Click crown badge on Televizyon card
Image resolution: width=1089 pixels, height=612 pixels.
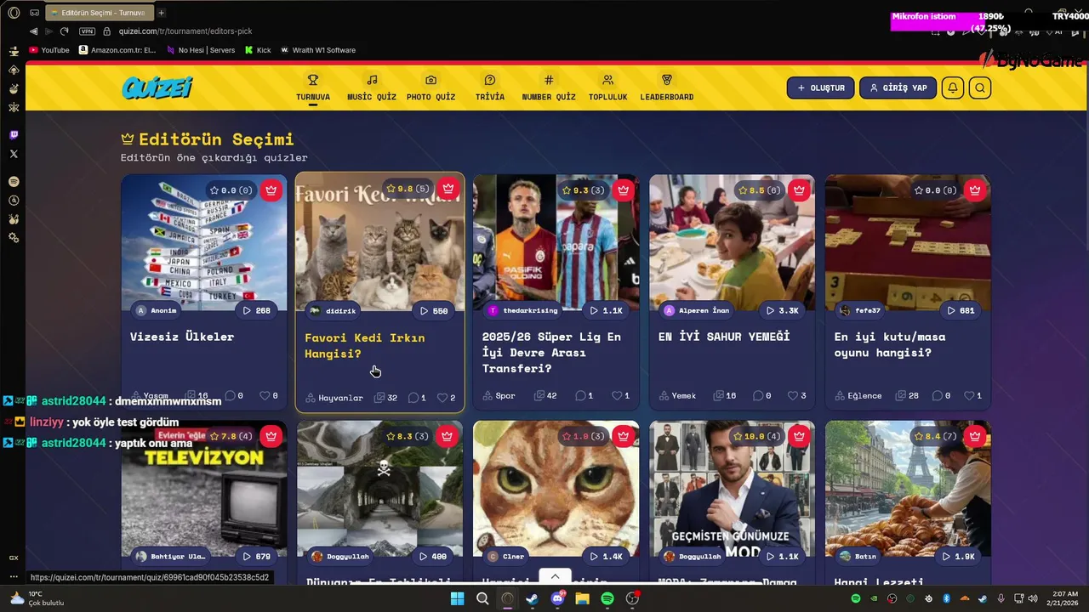[x=271, y=436]
